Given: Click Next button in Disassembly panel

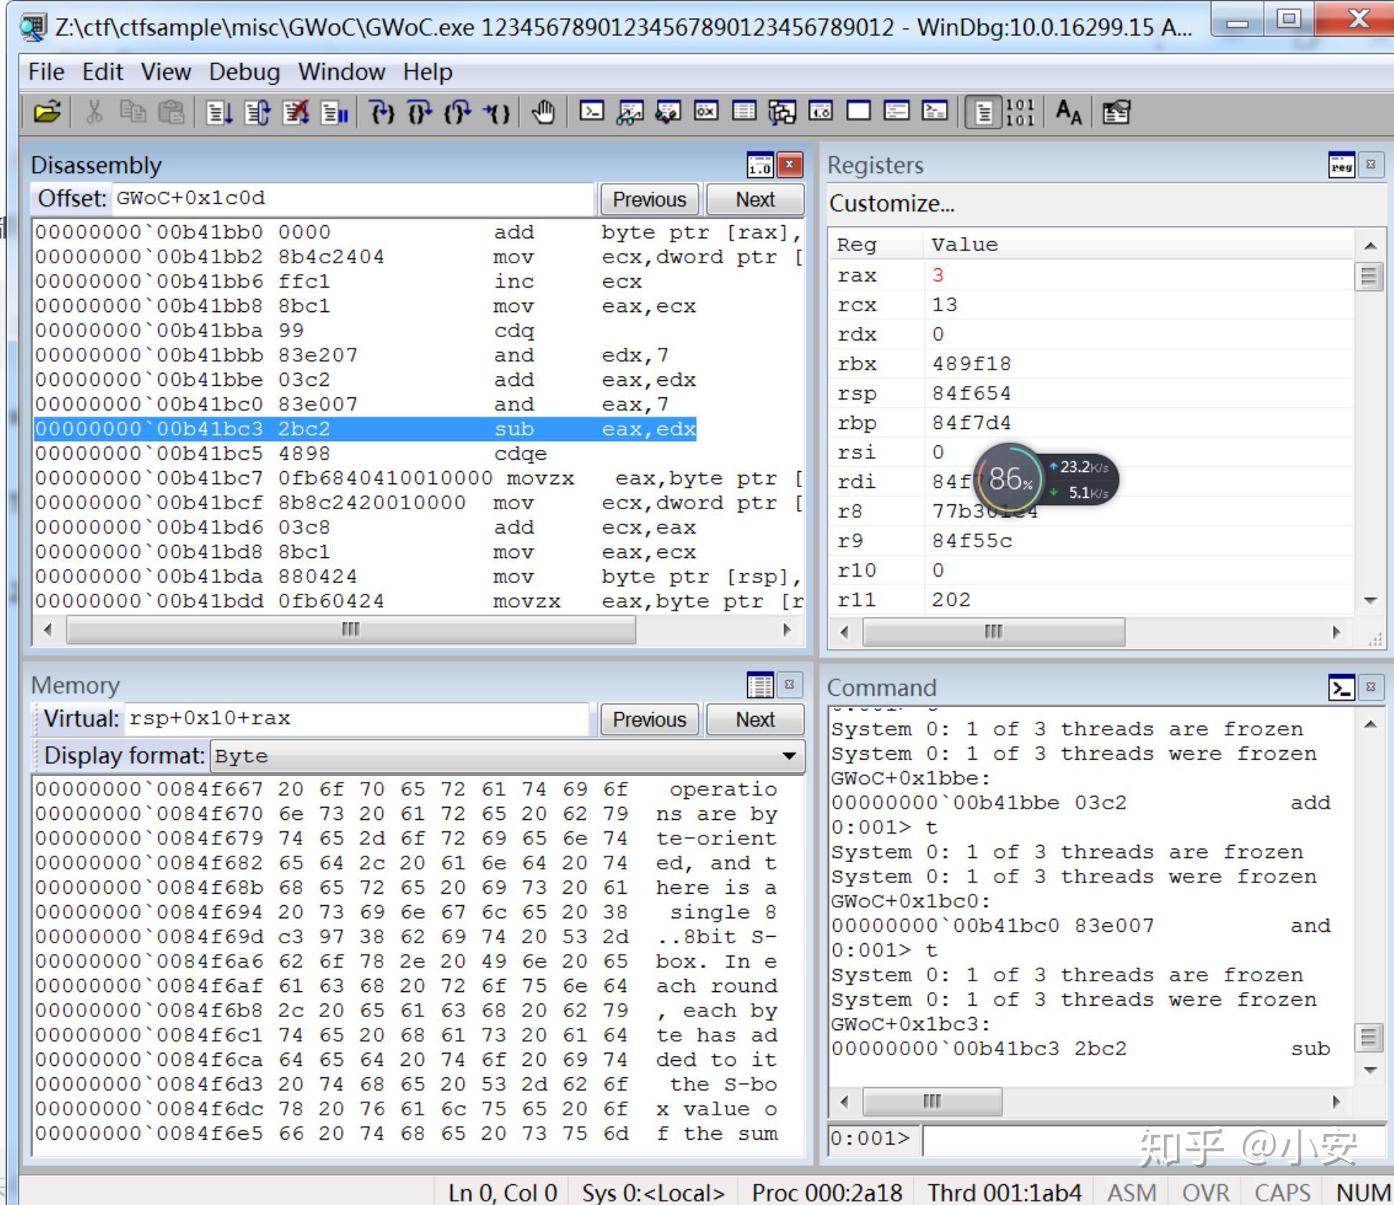Looking at the screenshot, I should coord(754,199).
